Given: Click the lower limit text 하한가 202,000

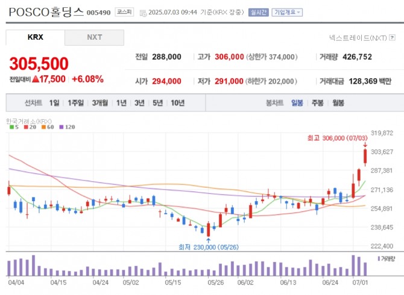Looking at the screenshot, I should pyautogui.click(x=271, y=81).
